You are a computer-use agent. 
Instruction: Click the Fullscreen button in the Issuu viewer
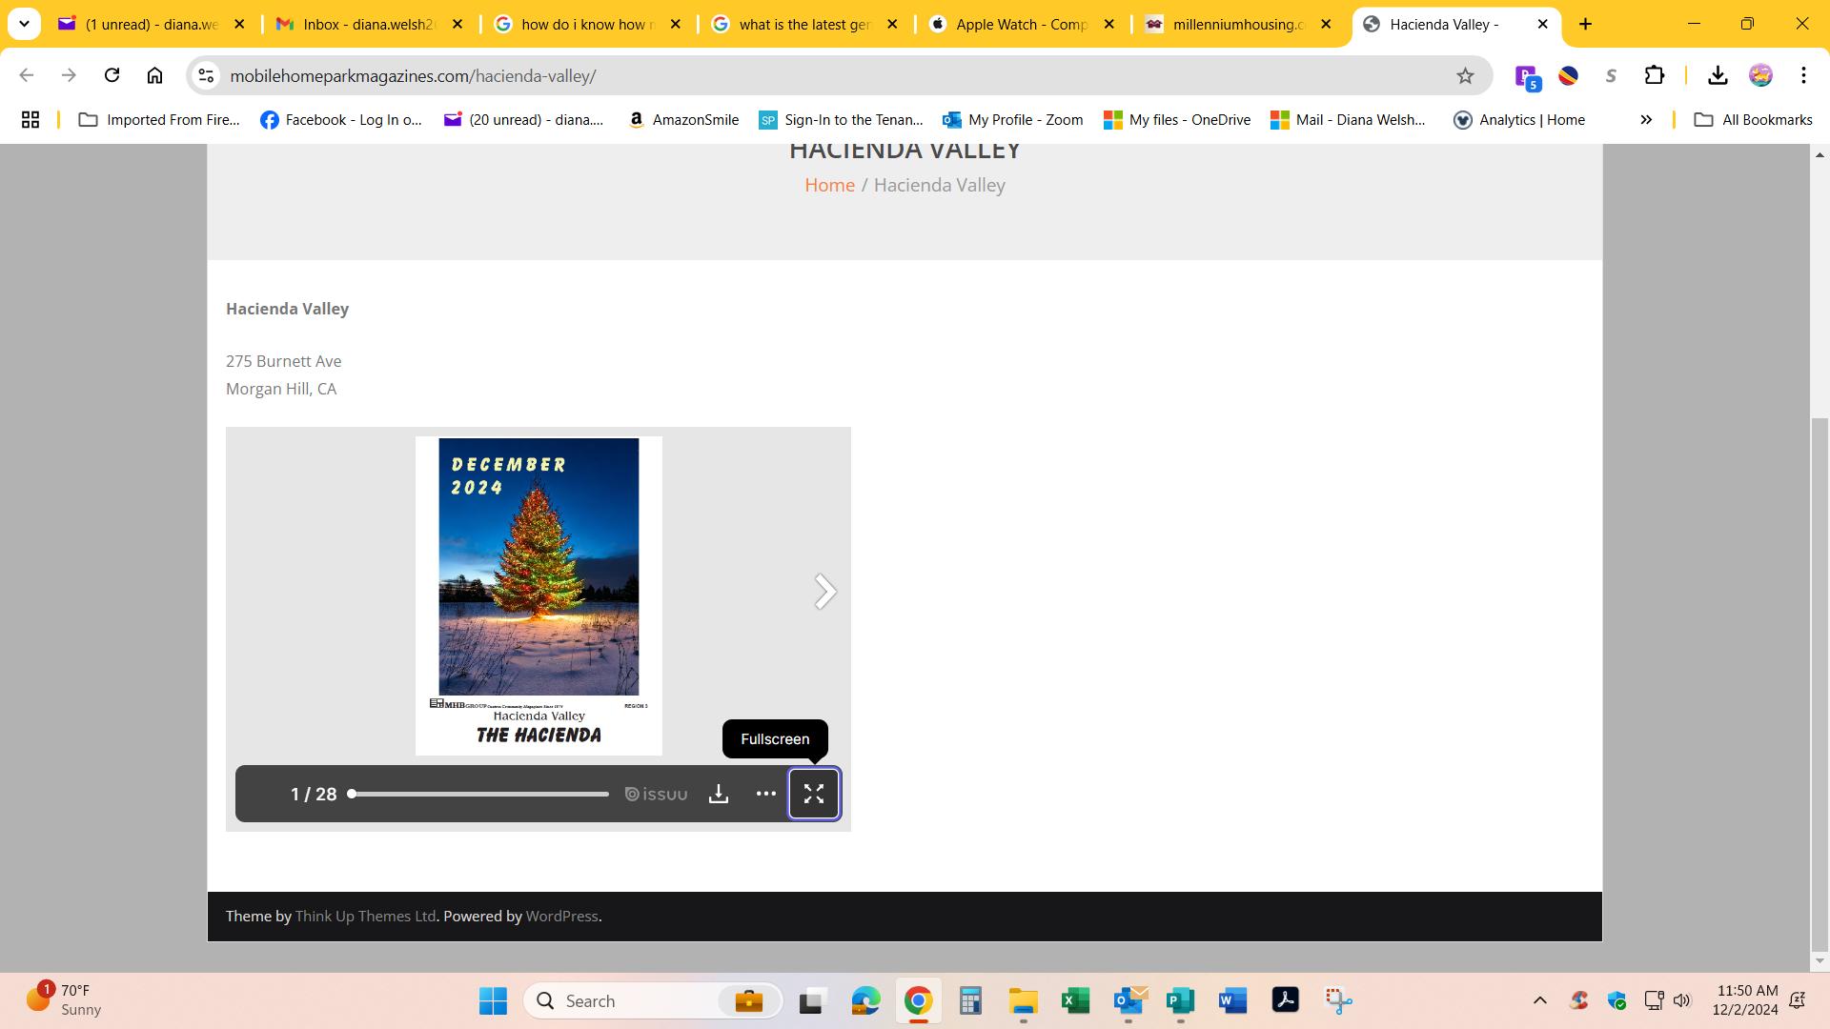[813, 794]
